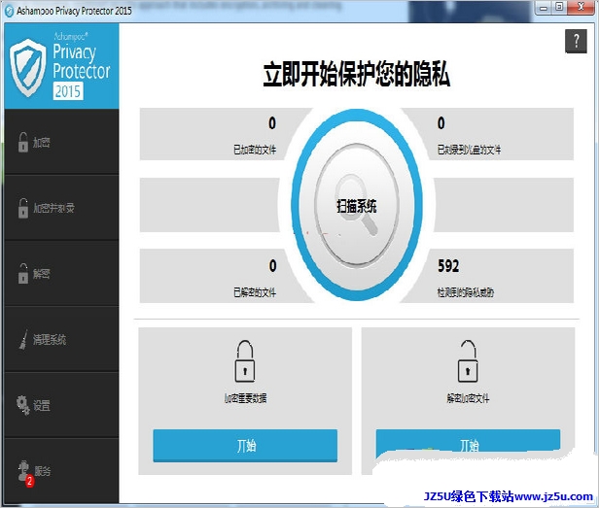Click the padlock icon beside 加密

pyautogui.click(x=23, y=143)
